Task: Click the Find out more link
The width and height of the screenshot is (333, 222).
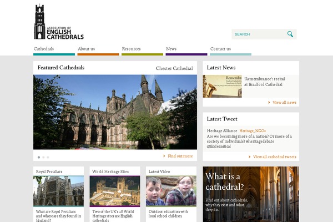Action: tap(180, 156)
